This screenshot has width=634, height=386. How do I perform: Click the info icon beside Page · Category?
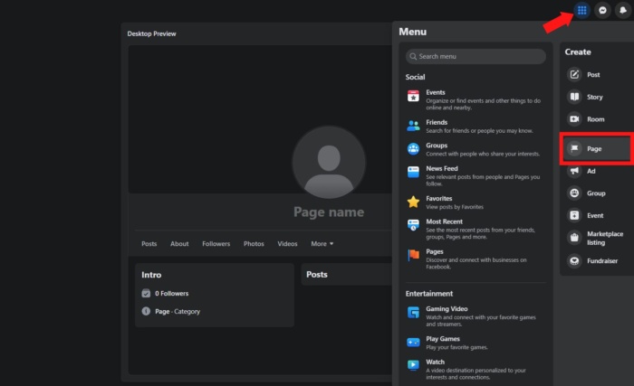[146, 311]
